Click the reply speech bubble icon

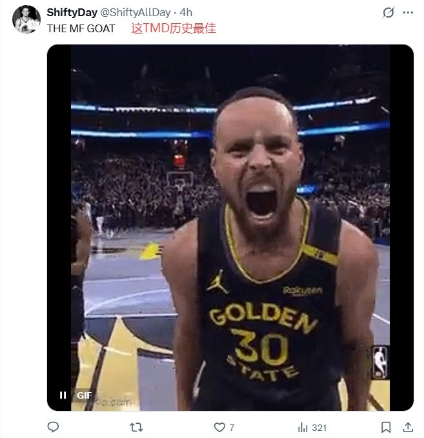click(54, 427)
